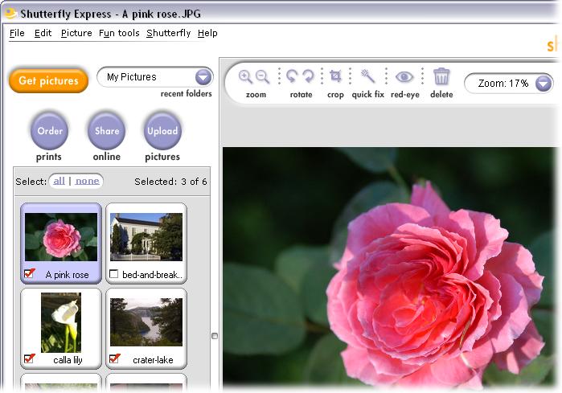Click the 'recent folders' label

pyautogui.click(x=186, y=93)
